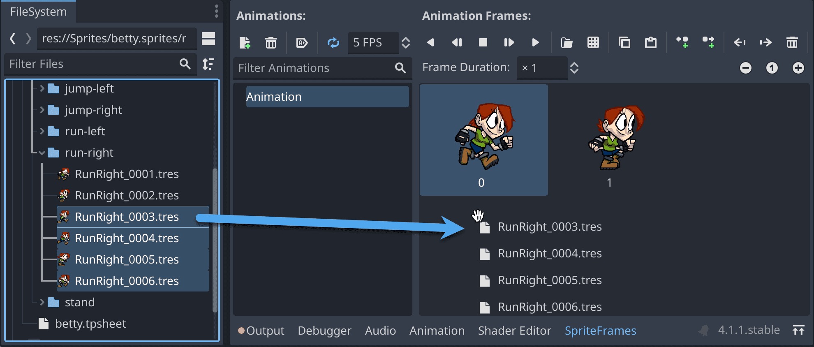814x347 pixels.
Task: Select animation frame 1 thumbnail
Action: click(x=612, y=140)
